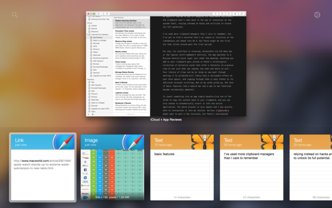332x208 pixels.
Task: Open the navigation list icon in toolbar
Action: tap(228, 14)
